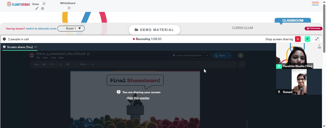Open the PDF View menu
The width and height of the screenshot is (326, 128).
[x=45, y=58]
